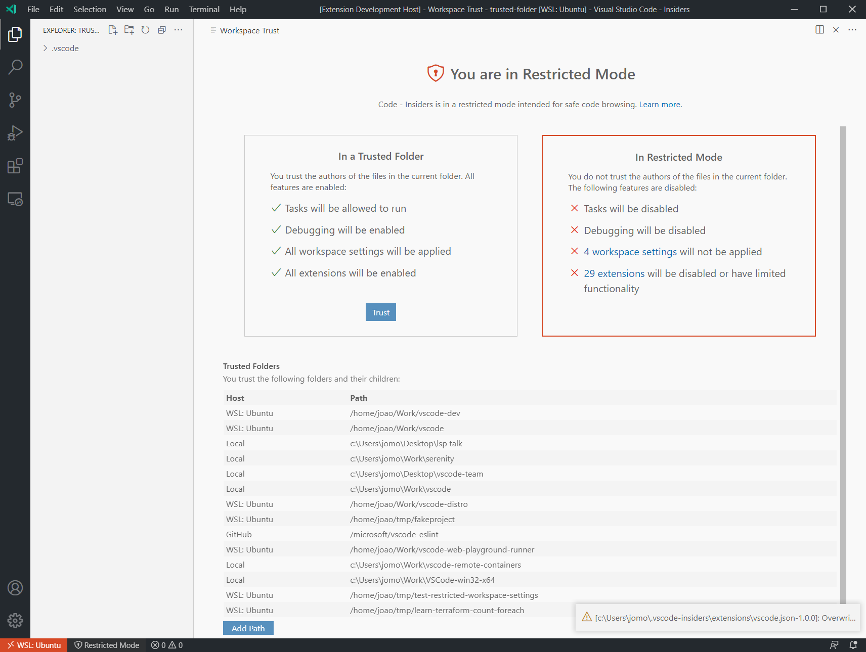Split the Workspace Trust editor
866x652 pixels.
pyautogui.click(x=819, y=30)
